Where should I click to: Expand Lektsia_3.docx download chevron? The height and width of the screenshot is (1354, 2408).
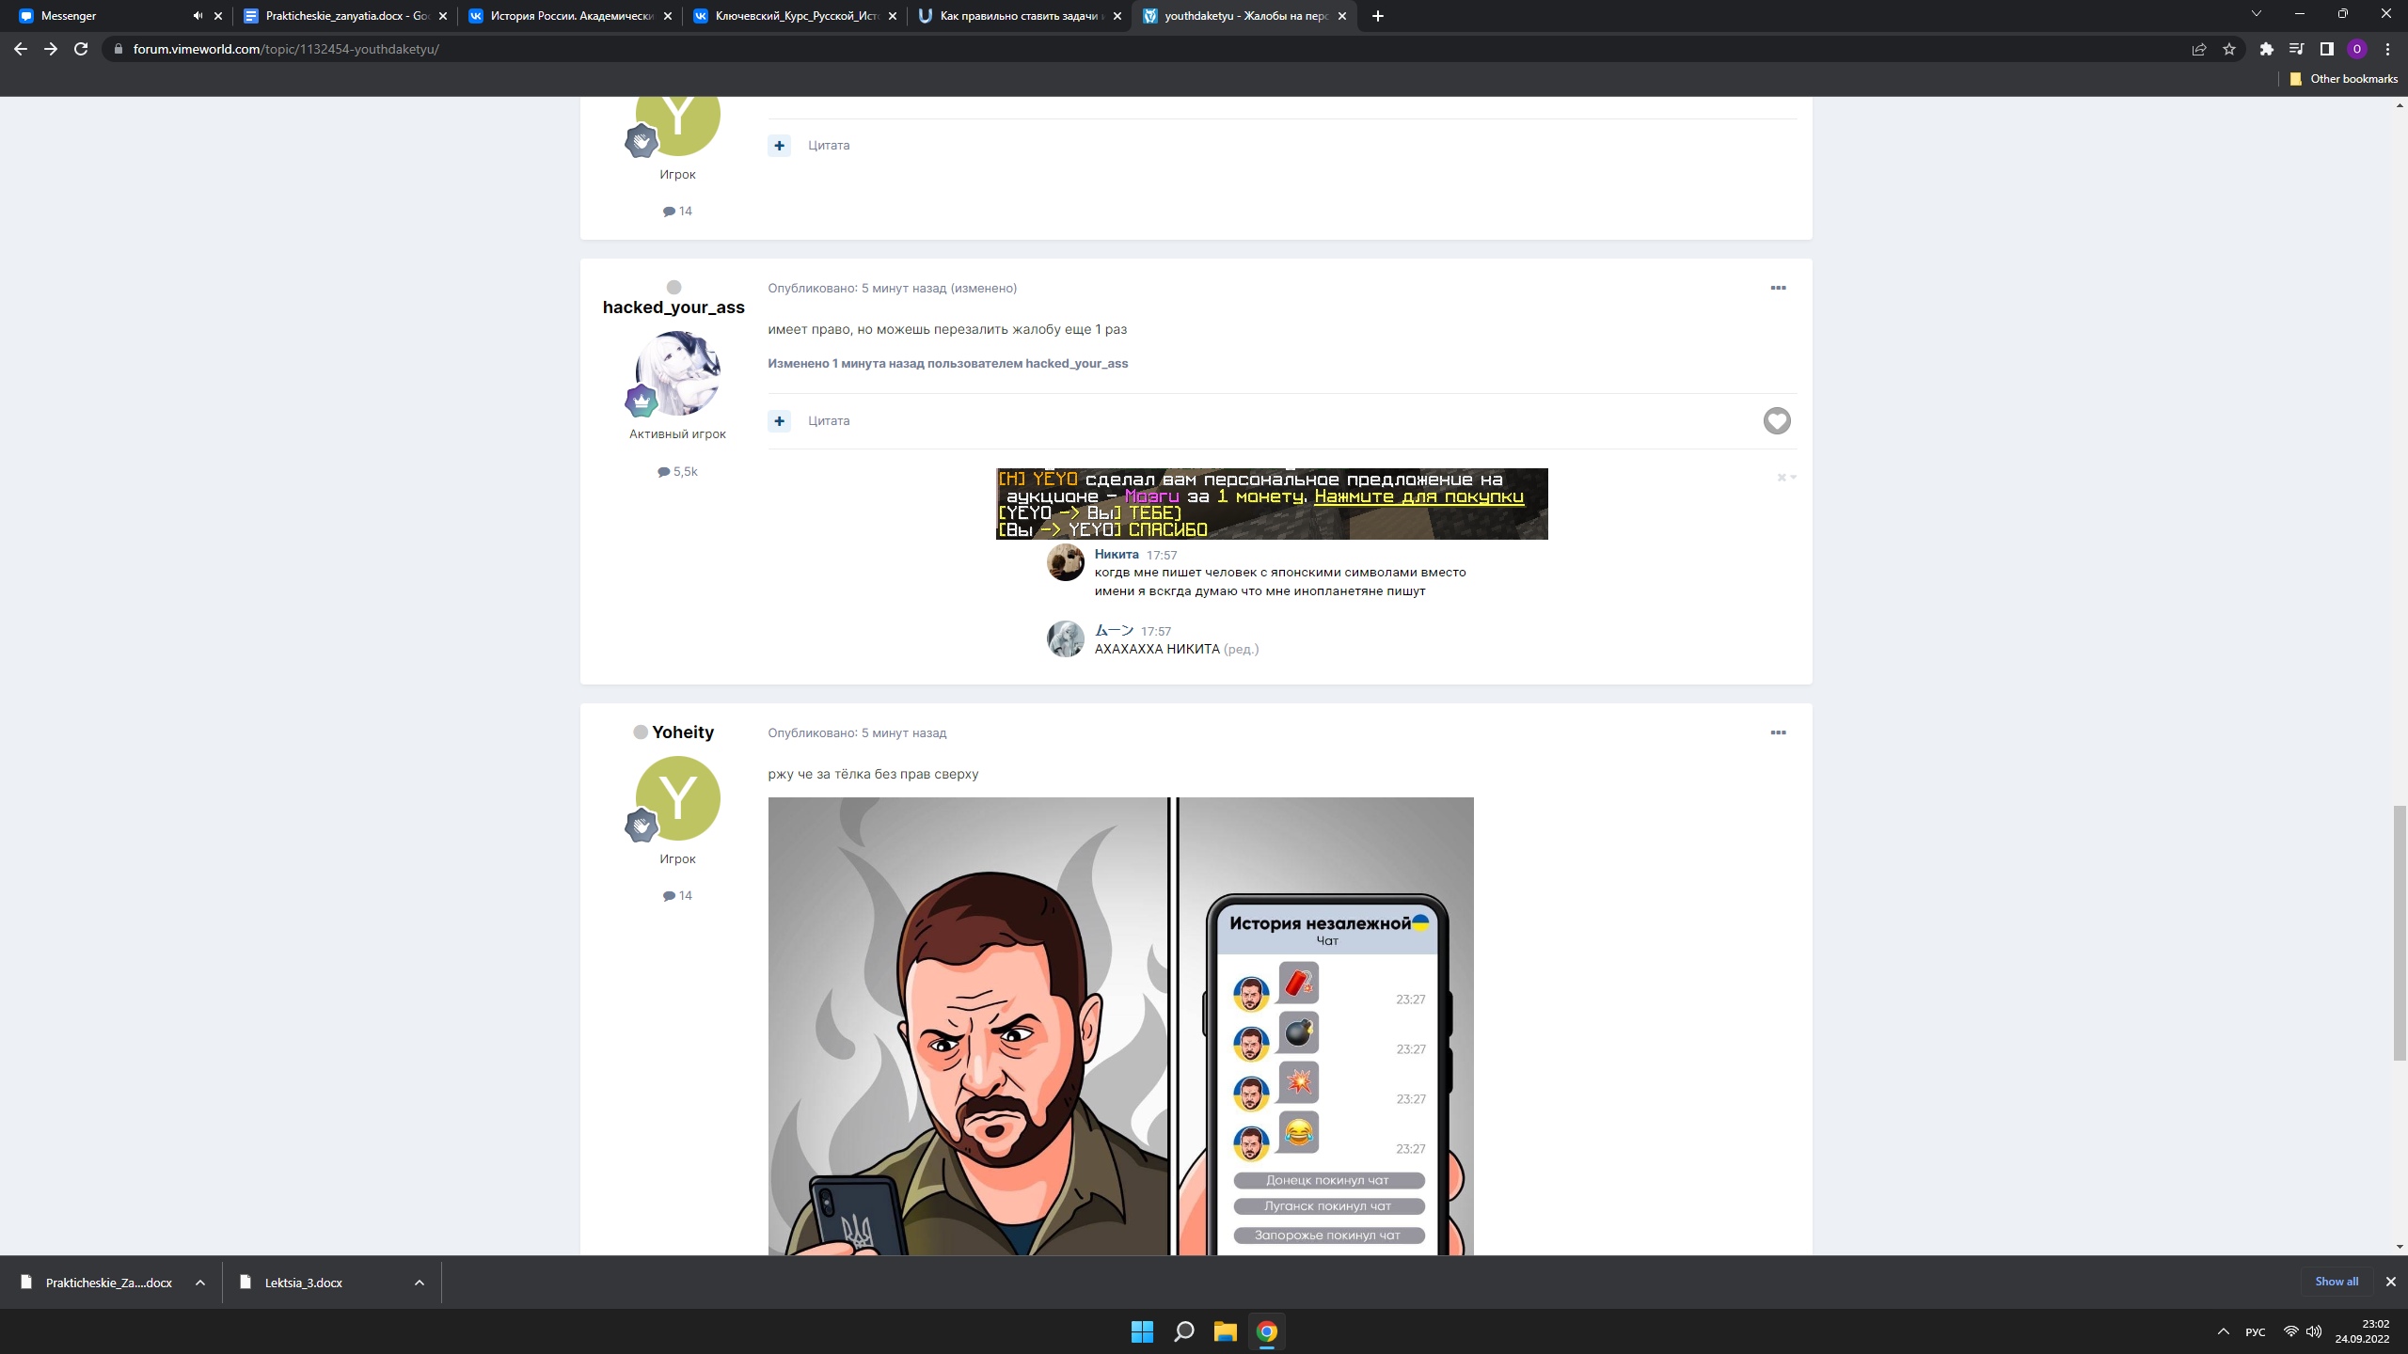point(420,1283)
